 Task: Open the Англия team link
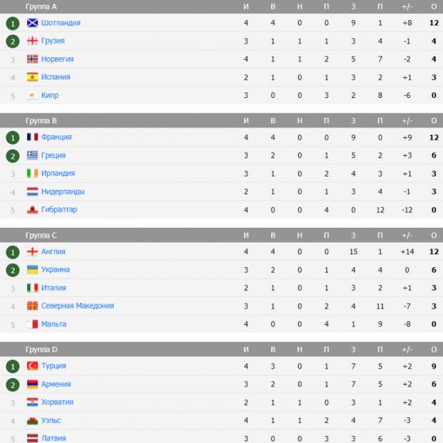pos(53,252)
